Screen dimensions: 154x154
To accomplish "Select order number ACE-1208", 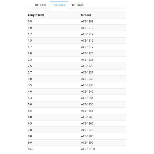I will tap(87, 21).
